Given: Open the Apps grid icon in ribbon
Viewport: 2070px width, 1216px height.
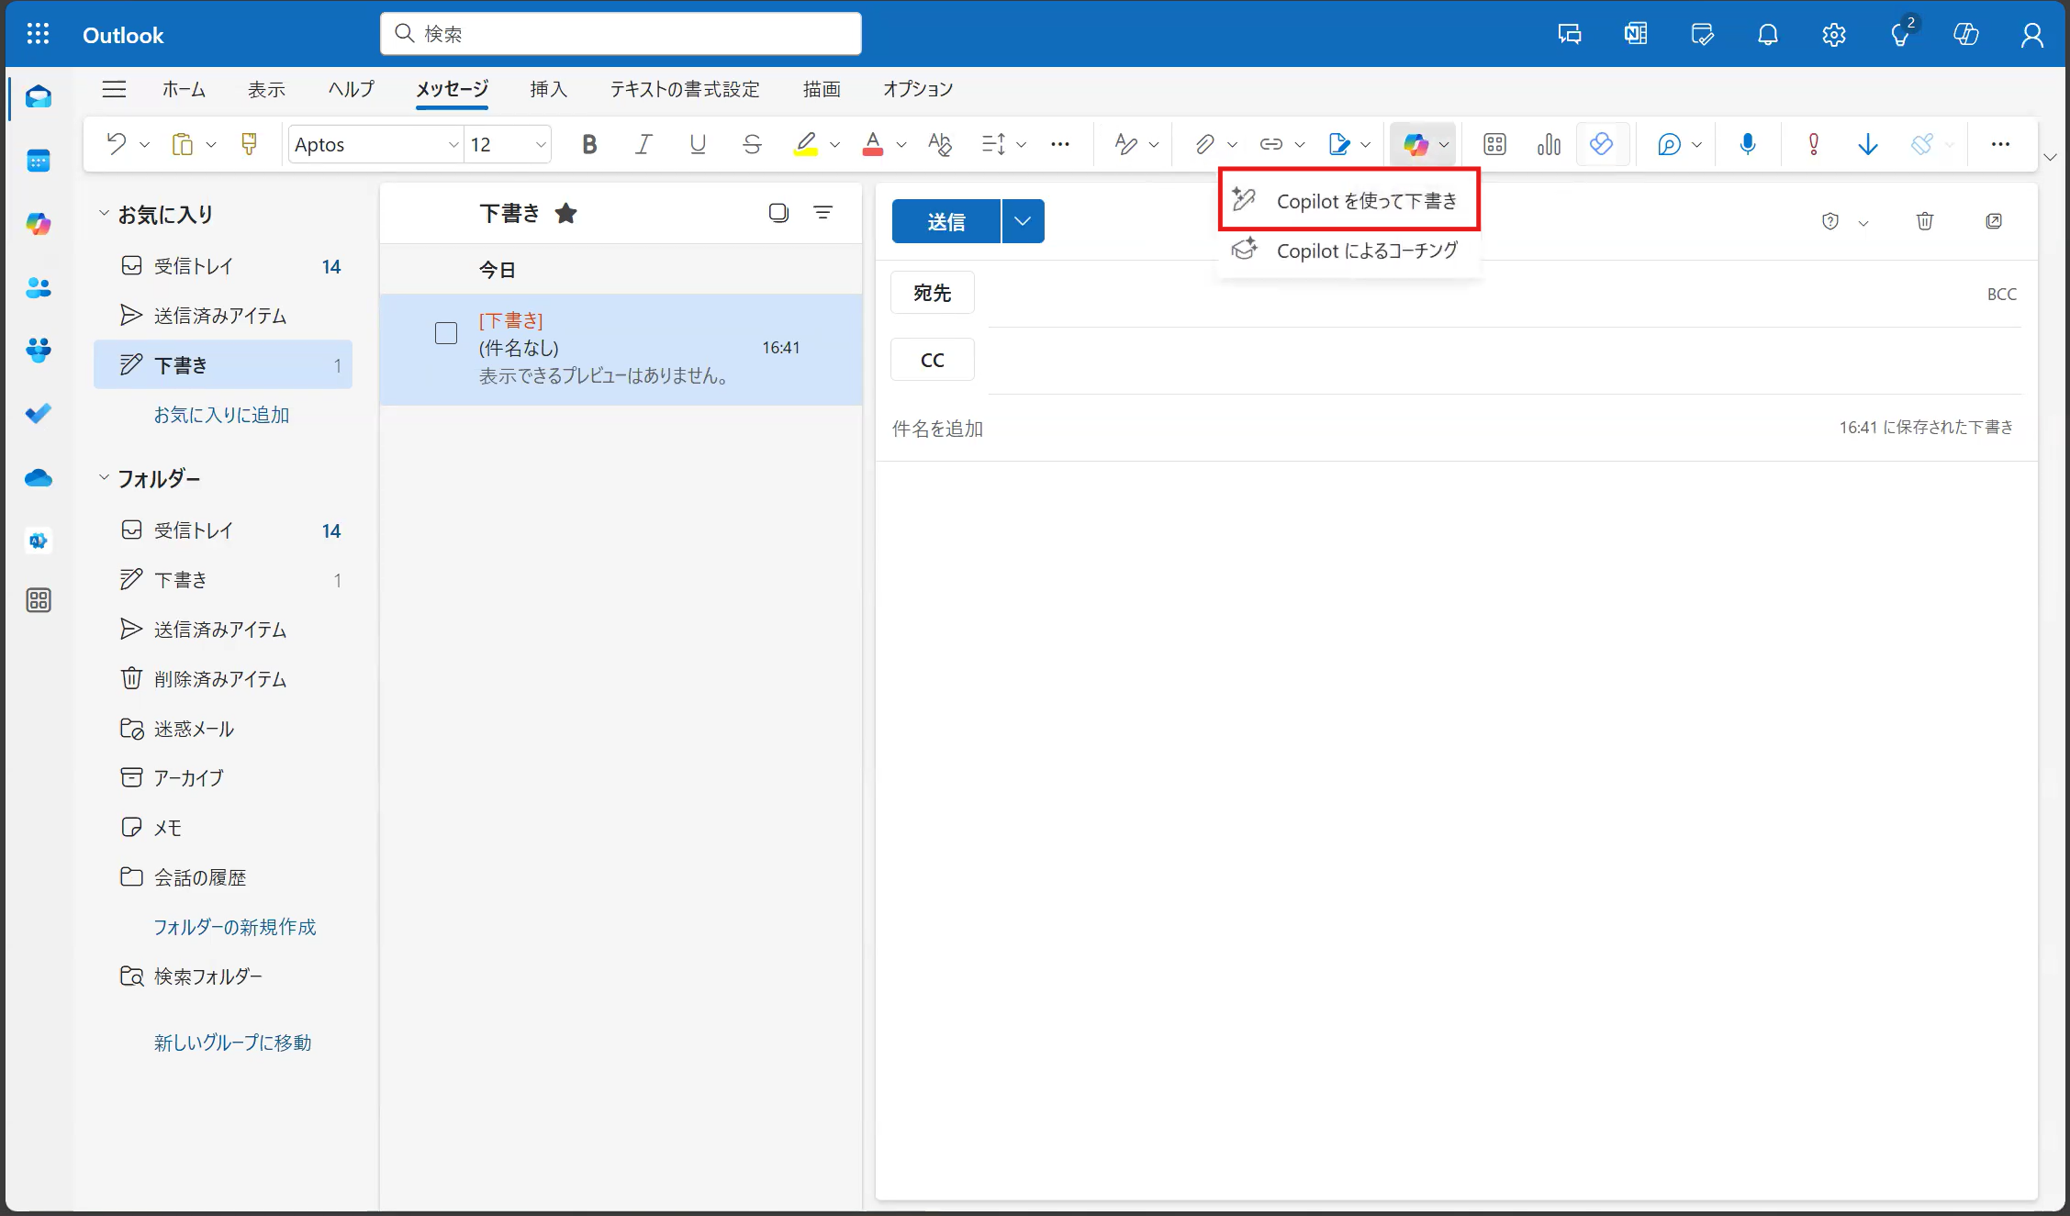Looking at the screenshot, I should [1495, 144].
